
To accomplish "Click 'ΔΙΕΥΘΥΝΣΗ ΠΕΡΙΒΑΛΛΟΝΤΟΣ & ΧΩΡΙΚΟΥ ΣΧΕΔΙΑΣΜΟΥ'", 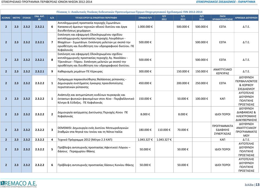I will click(246, 83).
